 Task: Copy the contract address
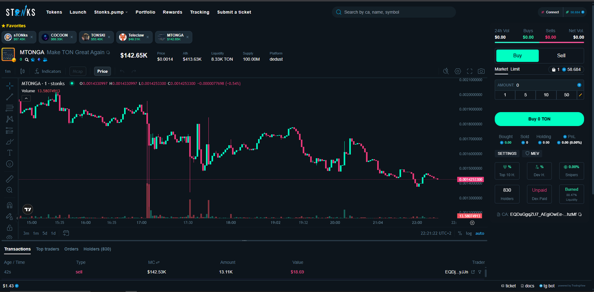click(x=580, y=214)
